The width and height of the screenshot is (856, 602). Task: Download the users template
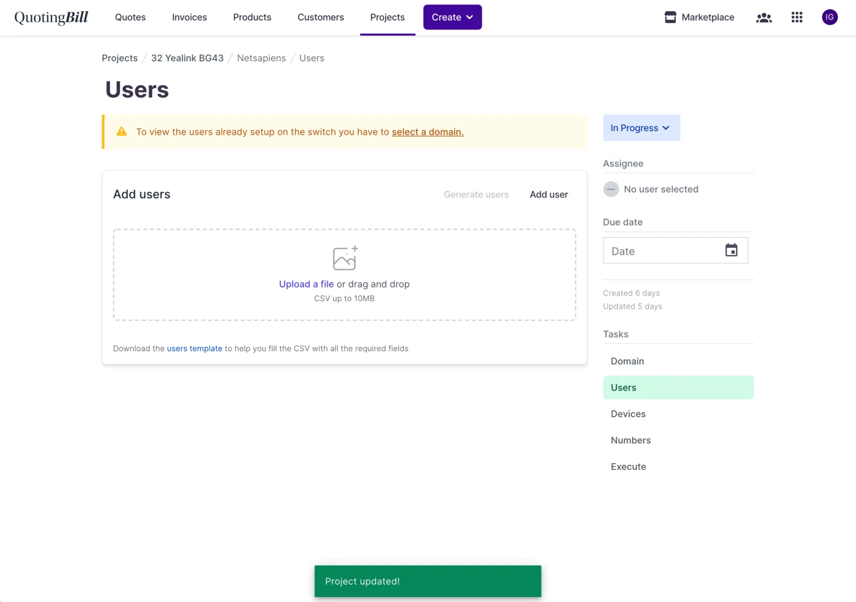(x=194, y=348)
